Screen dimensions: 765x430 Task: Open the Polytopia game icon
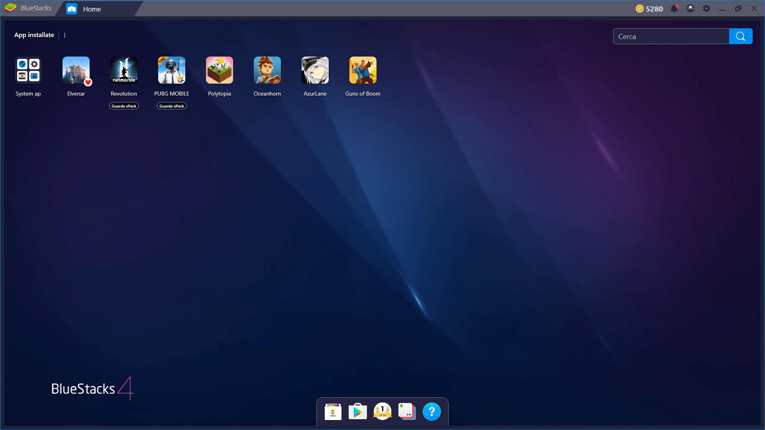(219, 70)
